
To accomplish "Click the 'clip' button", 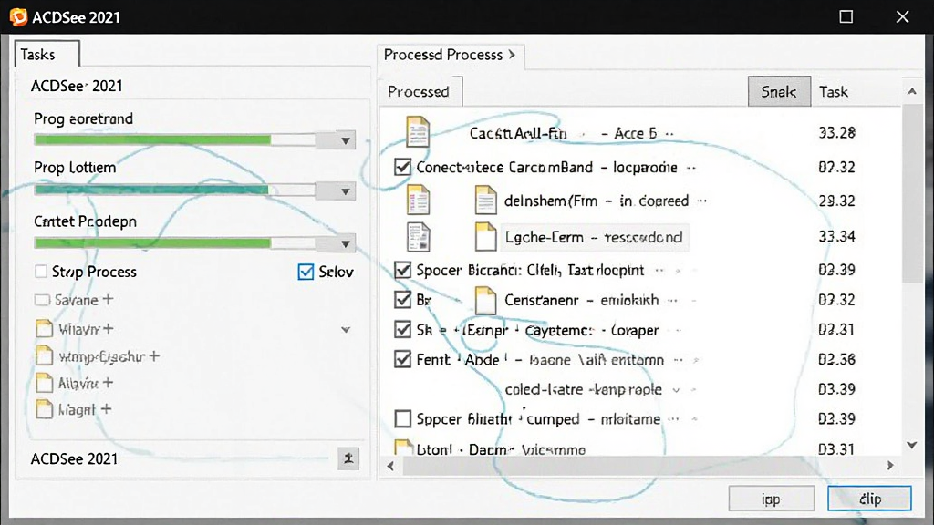I will coord(869,499).
